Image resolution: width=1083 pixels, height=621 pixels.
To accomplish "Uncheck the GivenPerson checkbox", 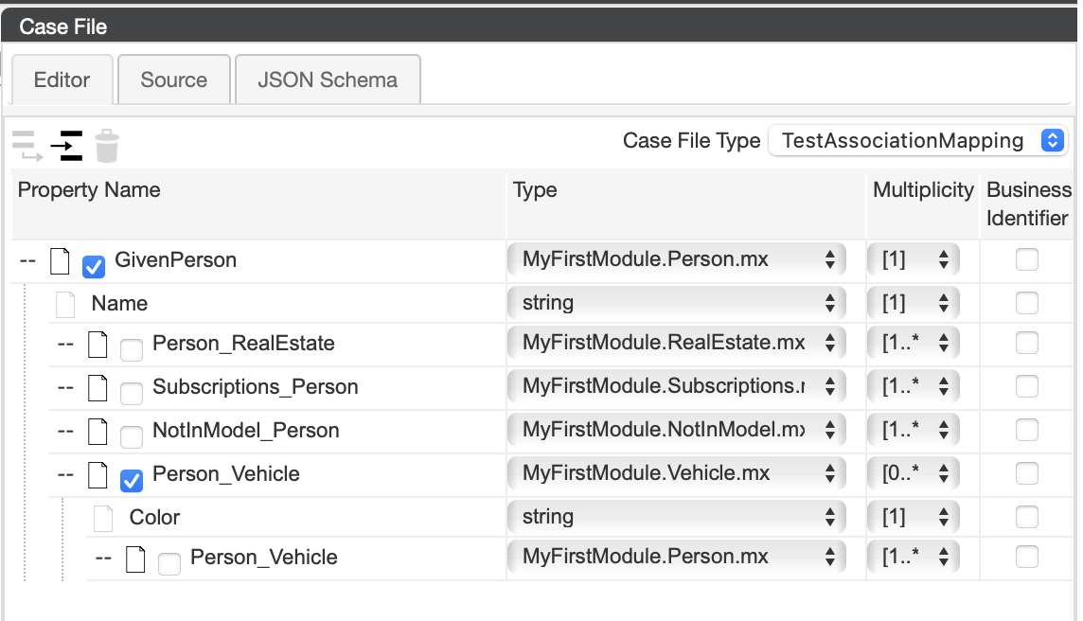I will pos(94,267).
